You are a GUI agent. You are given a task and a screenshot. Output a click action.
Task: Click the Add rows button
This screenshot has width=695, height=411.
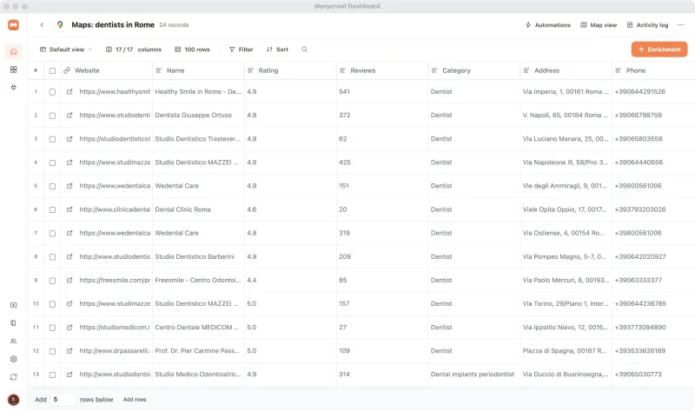point(135,400)
